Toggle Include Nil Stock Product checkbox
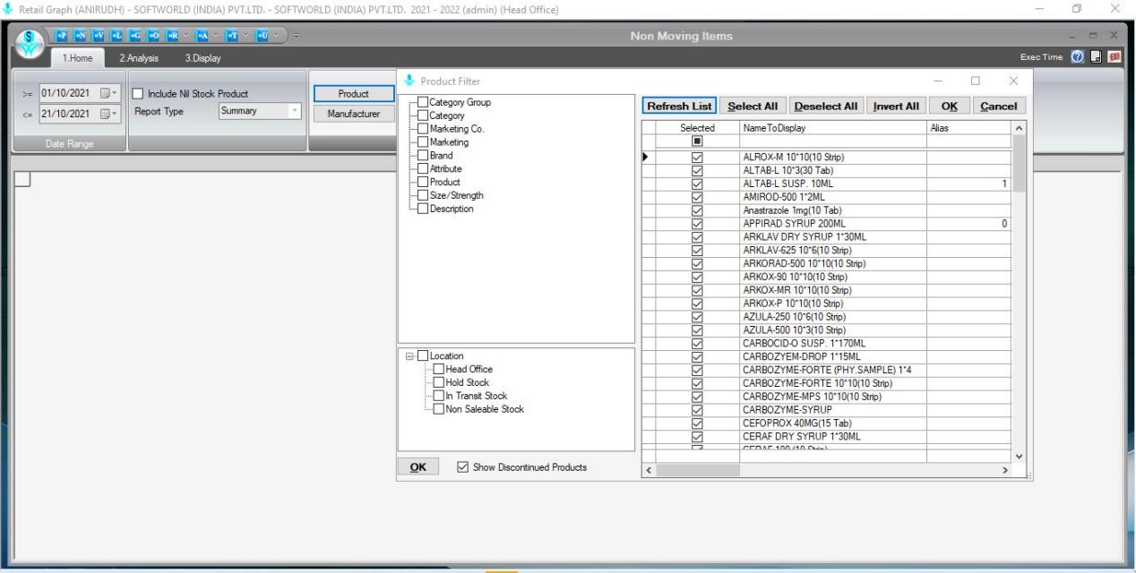1136x573 pixels. (x=139, y=95)
